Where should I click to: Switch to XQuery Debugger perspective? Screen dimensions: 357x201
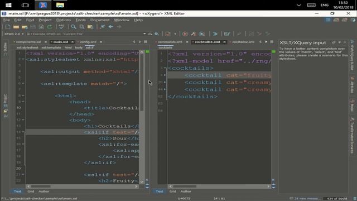[345, 20]
